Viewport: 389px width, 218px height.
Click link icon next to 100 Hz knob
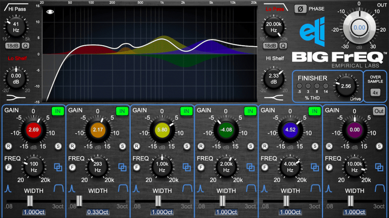click(58, 167)
